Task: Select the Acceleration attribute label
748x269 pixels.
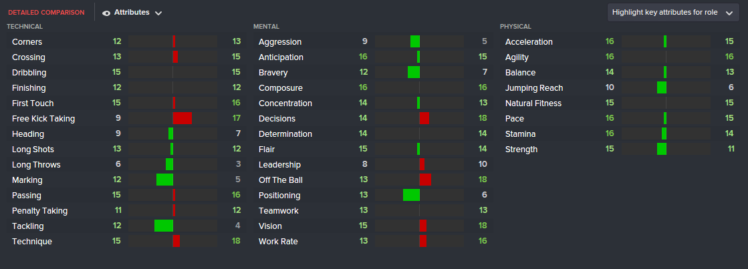Action: tap(529, 41)
